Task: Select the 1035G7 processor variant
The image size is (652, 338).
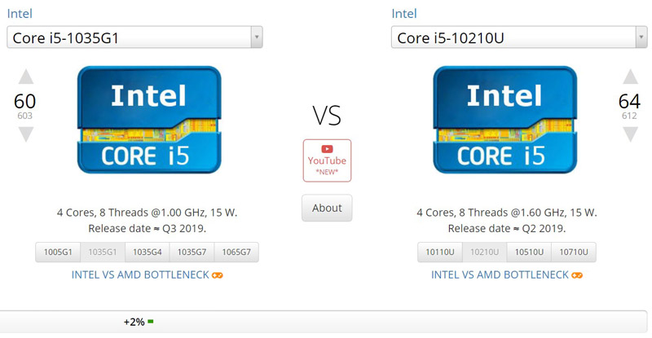Action: (192, 252)
